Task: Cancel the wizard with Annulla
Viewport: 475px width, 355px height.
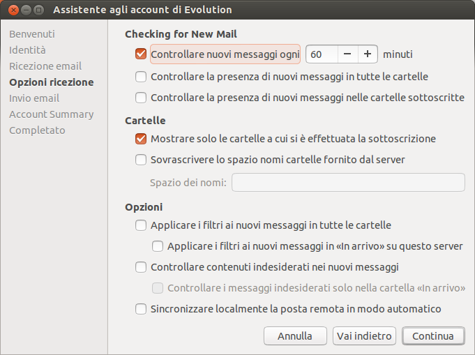Action: (x=295, y=336)
